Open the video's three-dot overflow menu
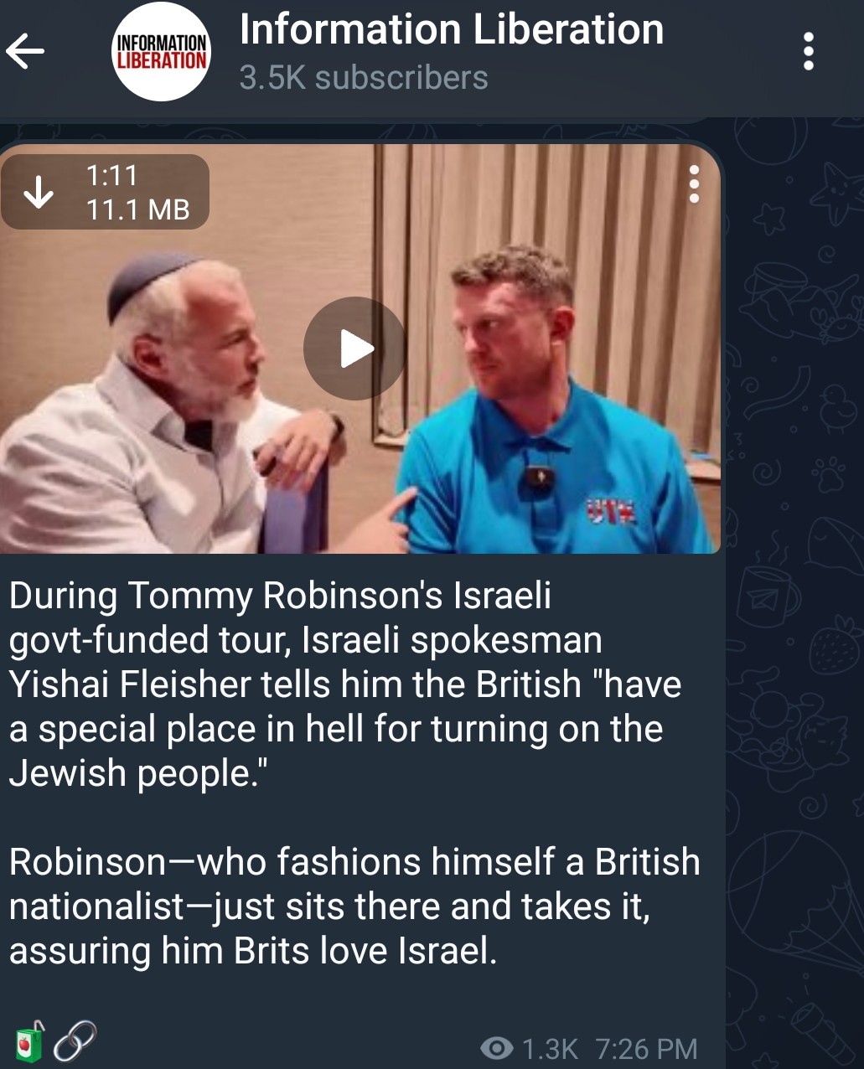Image resolution: width=864 pixels, height=1069 pixels. pyautogui.click(x=693, y=184)
